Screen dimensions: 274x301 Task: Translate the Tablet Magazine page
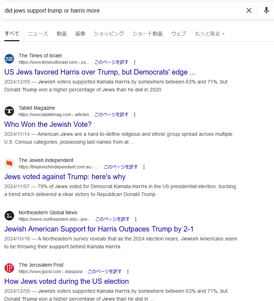111,115
